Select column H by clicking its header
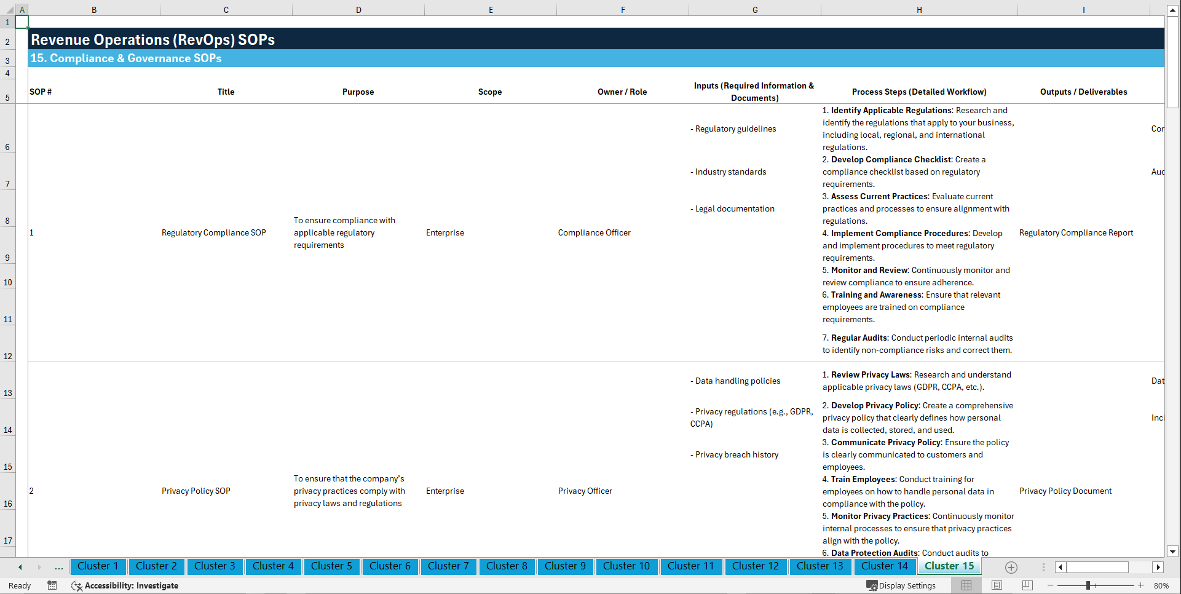Screen dimensions: 1181x594 click(918, 9)
